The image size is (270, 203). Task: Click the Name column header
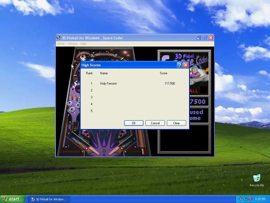(104, 73)
